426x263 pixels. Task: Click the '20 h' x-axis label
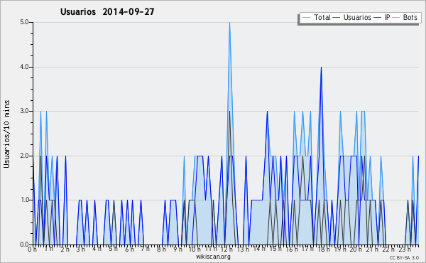tap(356, 249)
